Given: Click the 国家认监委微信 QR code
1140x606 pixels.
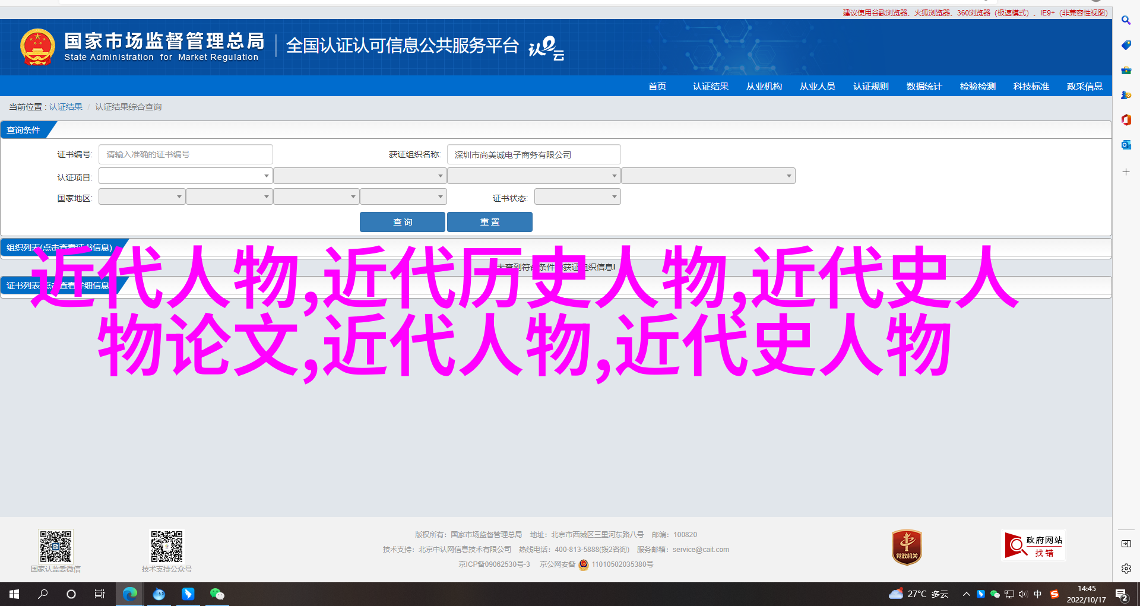Looking at the screenshot, I should tap(56, 546).
